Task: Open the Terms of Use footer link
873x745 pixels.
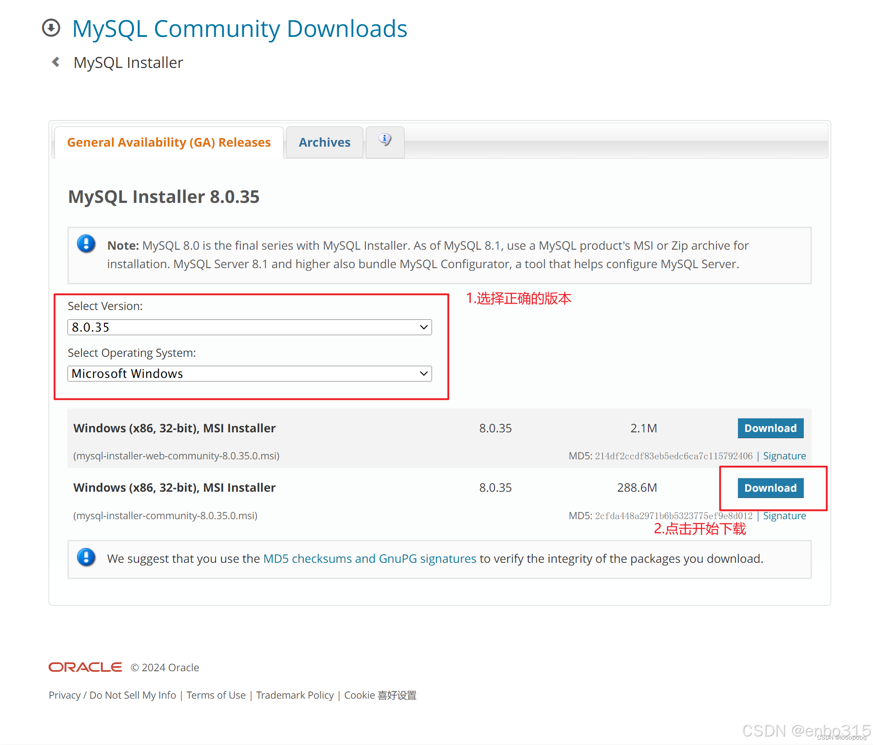Action: coord(216,695)
